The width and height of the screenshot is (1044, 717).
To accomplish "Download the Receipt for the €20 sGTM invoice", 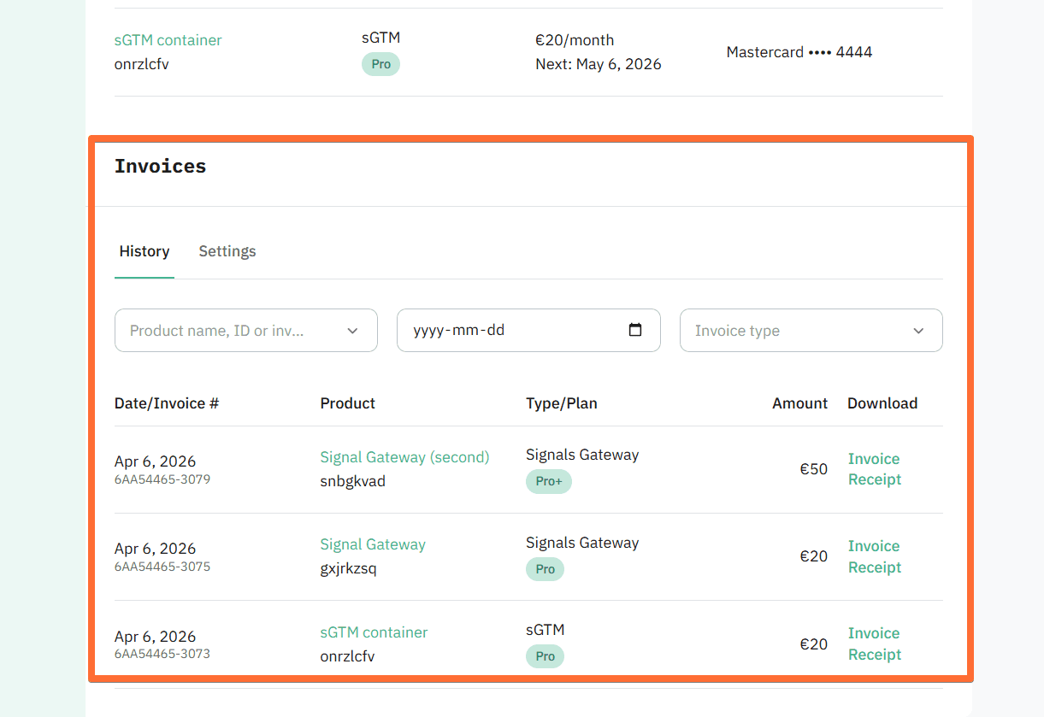I will [874, 654].
